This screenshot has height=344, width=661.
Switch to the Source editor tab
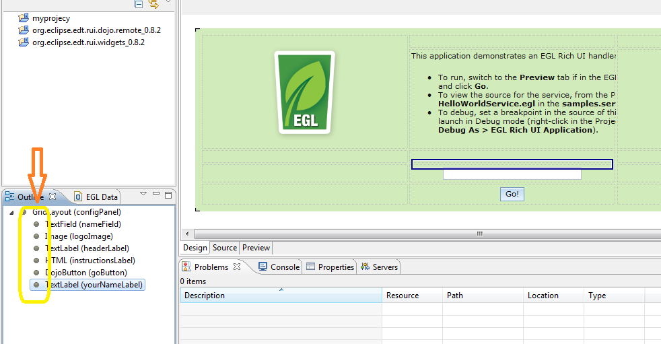[225, 248]
